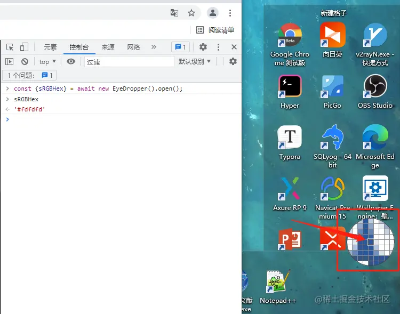Activate the inspect element picker in DevTools

click(10, 47)
